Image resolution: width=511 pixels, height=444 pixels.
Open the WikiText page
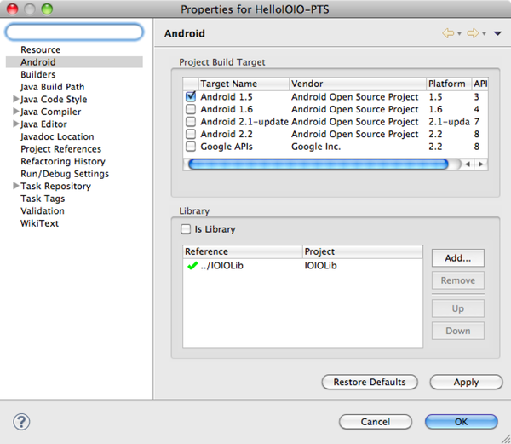pyautogui.click(x=39, y=223)
